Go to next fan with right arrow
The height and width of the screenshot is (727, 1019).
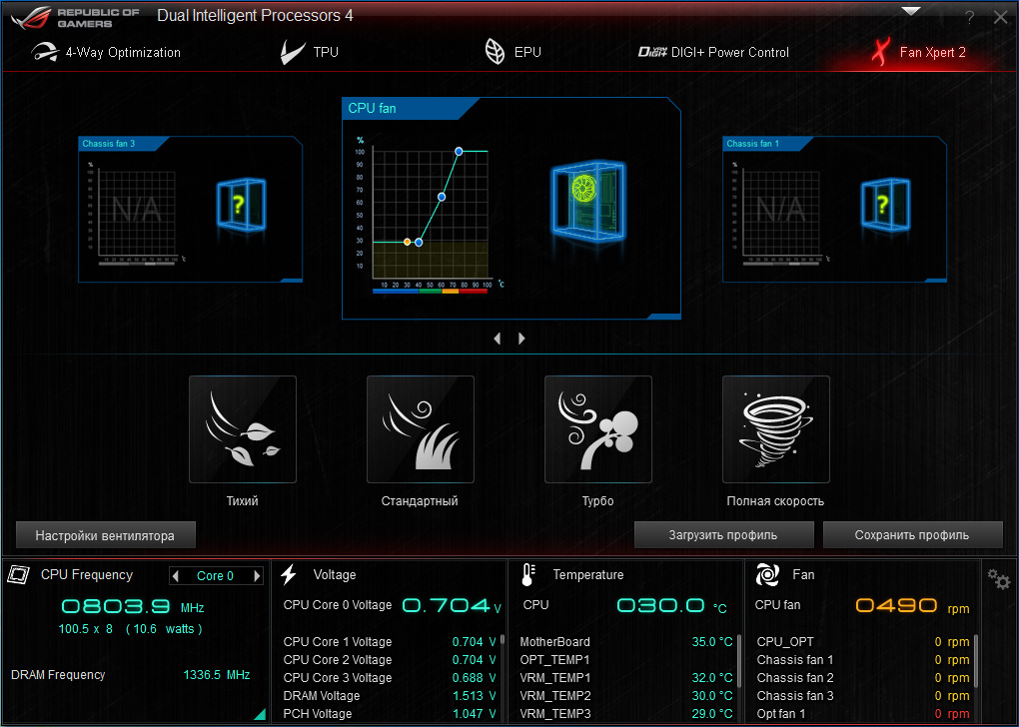pyautogui.click(x=521, y=339)
